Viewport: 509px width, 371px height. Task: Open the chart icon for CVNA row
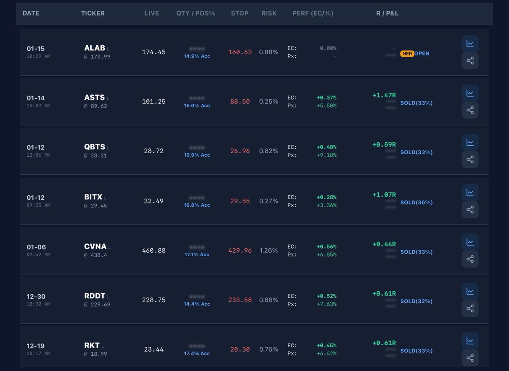470,242
